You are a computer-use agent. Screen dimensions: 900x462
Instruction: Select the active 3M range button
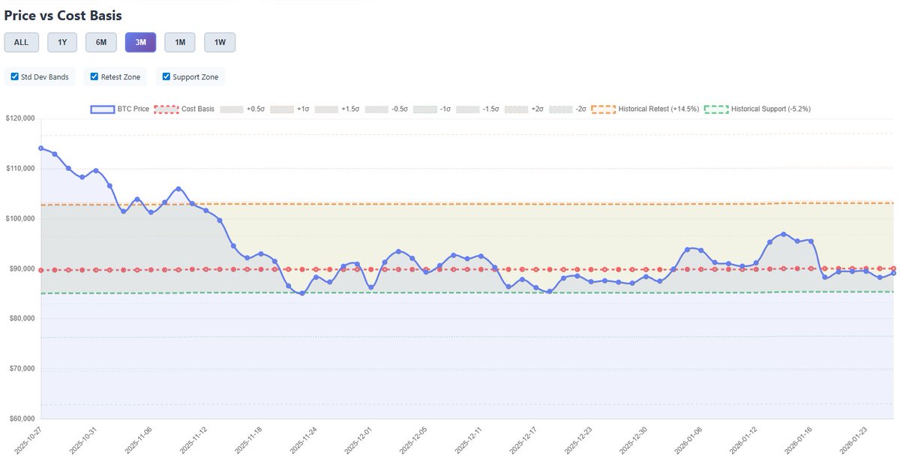(140, 42)
